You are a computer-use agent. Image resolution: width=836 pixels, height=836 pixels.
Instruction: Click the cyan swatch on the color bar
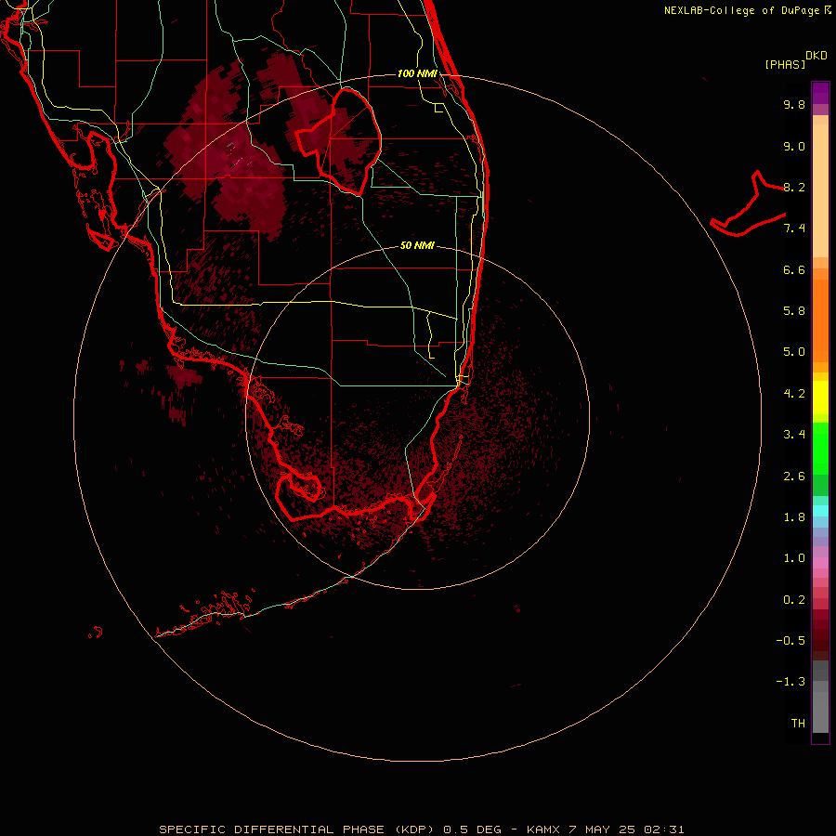pyautogui.click(x=820, y=511)
